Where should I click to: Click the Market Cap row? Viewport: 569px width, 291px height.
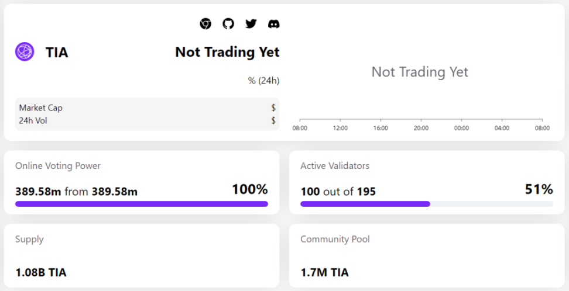(x=147, y=108)
